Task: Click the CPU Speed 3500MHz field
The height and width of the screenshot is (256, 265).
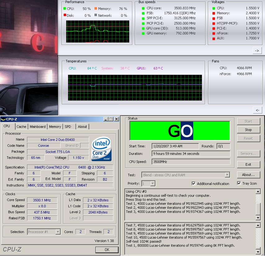Action: pyautogui.click(x=191, y=162)
